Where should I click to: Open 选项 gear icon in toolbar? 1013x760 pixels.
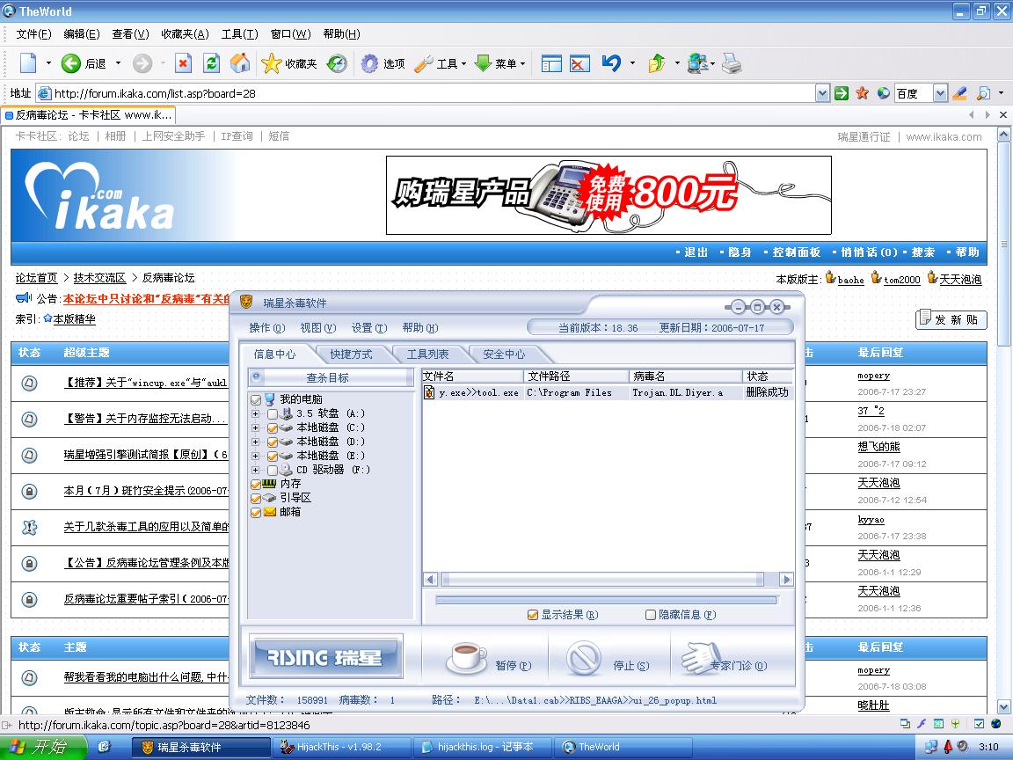pyautogui.click(x=369, y=63)
